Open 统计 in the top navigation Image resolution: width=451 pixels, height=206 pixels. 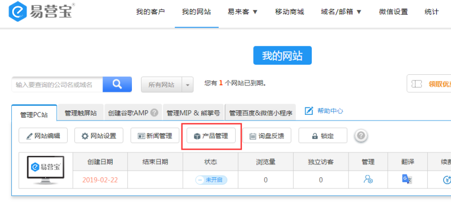(x=432, y=12)
